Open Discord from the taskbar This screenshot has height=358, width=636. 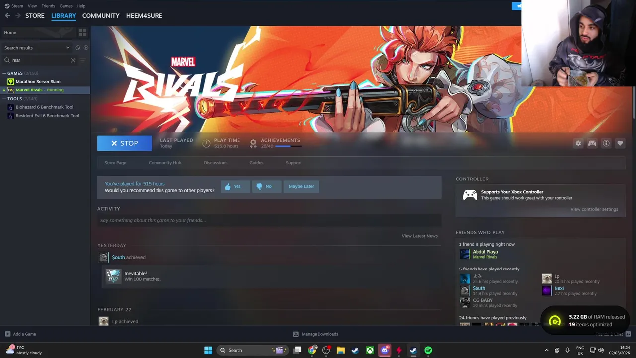point(385,350)
